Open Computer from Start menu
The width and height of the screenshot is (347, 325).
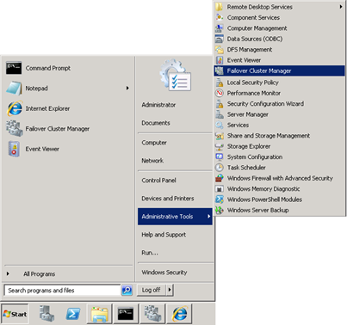[x=154, y=143]
